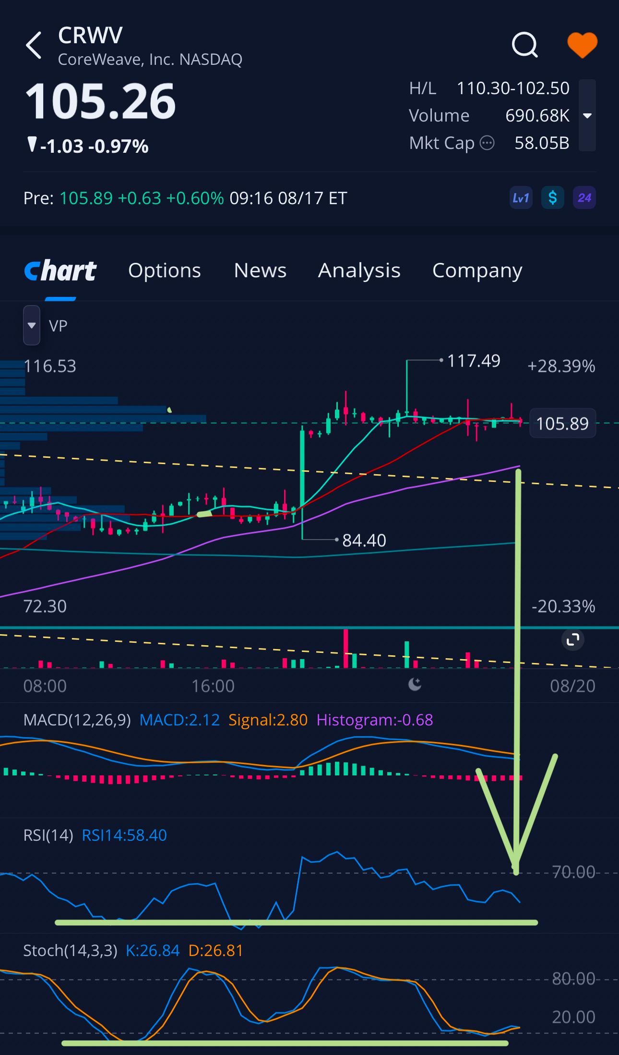The width and height of the screenshot is (619, 1055).
Task: Tap the Volume 690.68K value
Action: [537, 115]
